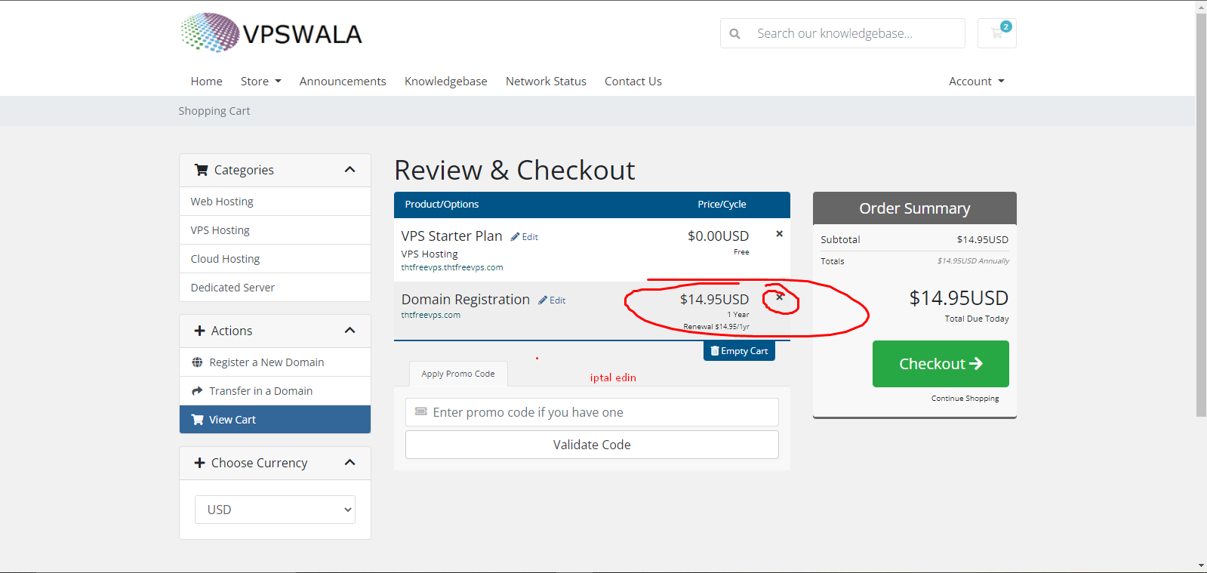This screenshot has height=573, width=1207.
Task: Click the thtfreevps.com domain text
Action: pyautogui.click(x=430, y=316)
